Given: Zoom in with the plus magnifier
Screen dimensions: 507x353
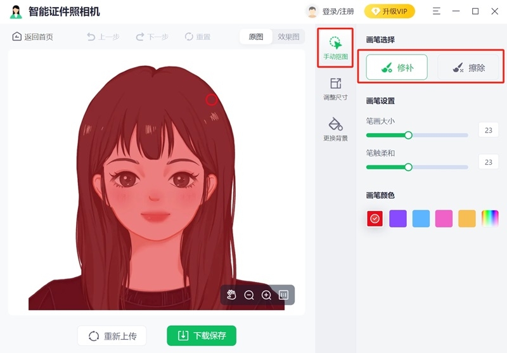Looking at the screenshot, I should click(266, 295).
